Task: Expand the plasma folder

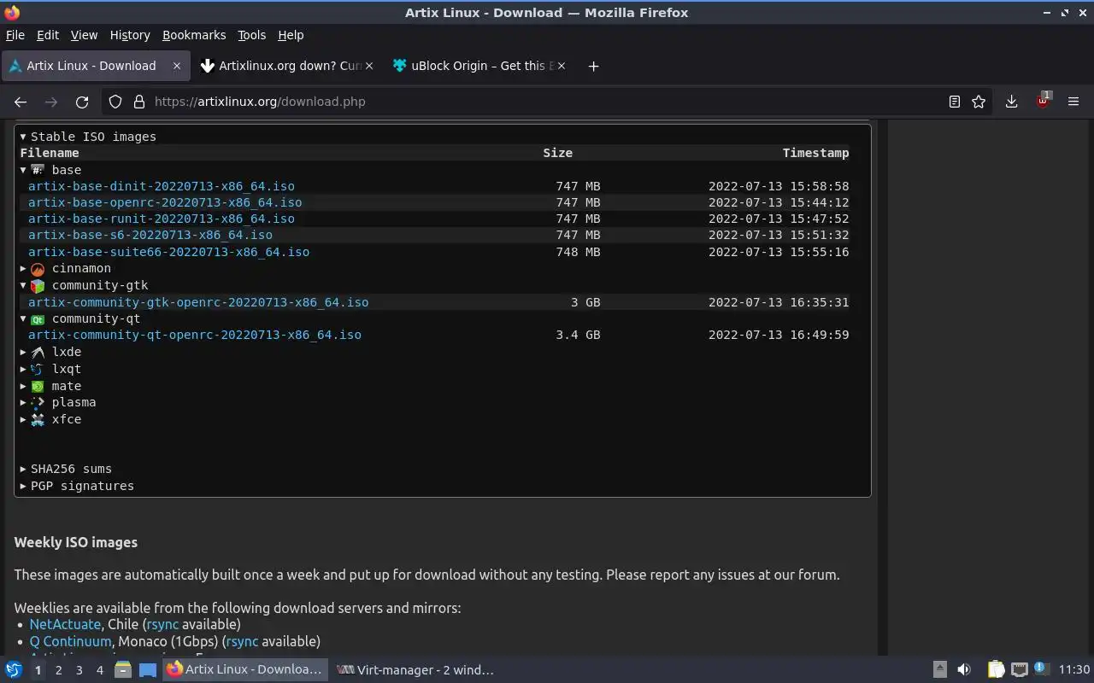Action: pos(57,402)
